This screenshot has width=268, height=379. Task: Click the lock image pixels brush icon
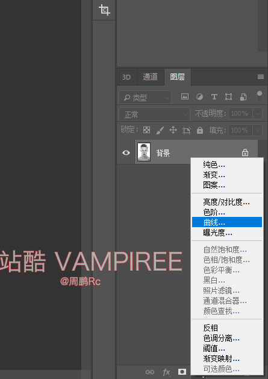coord(160,130)
